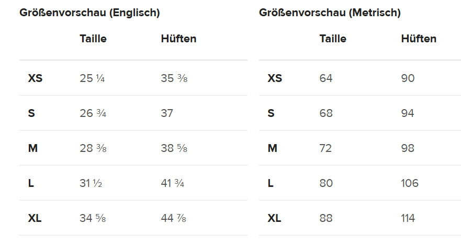Select the Hüften column header in English table
This screenshot has height=248, width=461.
[x=178, y=39]
